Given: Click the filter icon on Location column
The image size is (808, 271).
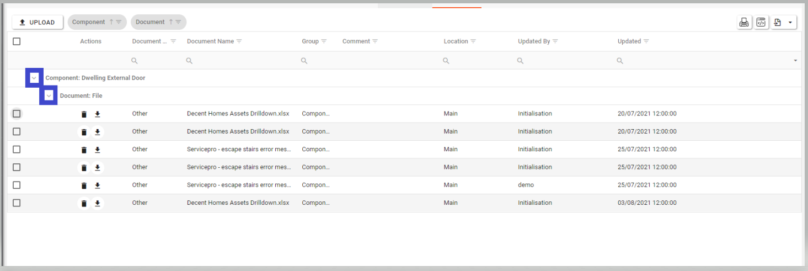Looking at the screenshot, I should [473, 41].
